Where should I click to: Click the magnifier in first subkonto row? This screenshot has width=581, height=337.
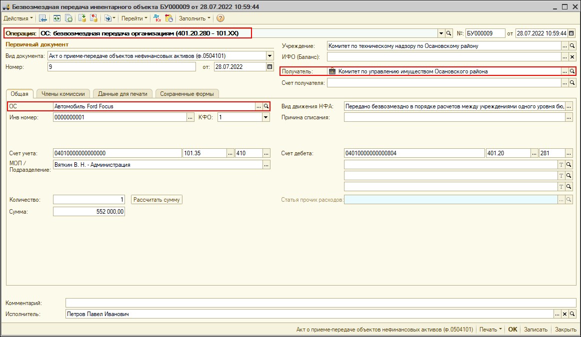(x=569, y=165)
